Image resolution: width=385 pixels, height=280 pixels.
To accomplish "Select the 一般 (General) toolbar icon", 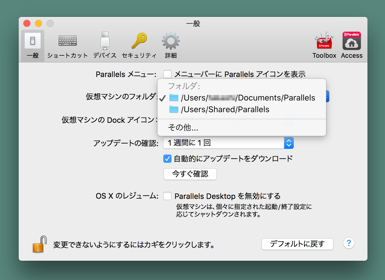I will 33,45.
